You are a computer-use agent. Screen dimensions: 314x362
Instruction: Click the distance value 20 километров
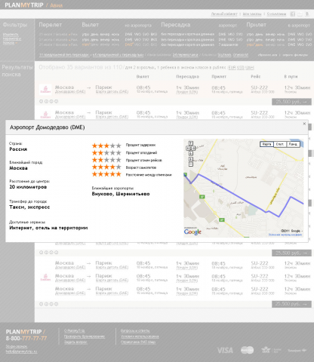coord(28,187)
